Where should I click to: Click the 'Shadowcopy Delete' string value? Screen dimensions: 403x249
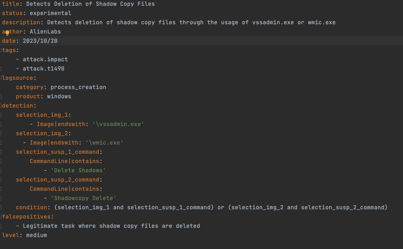click(x=83, y=198)
